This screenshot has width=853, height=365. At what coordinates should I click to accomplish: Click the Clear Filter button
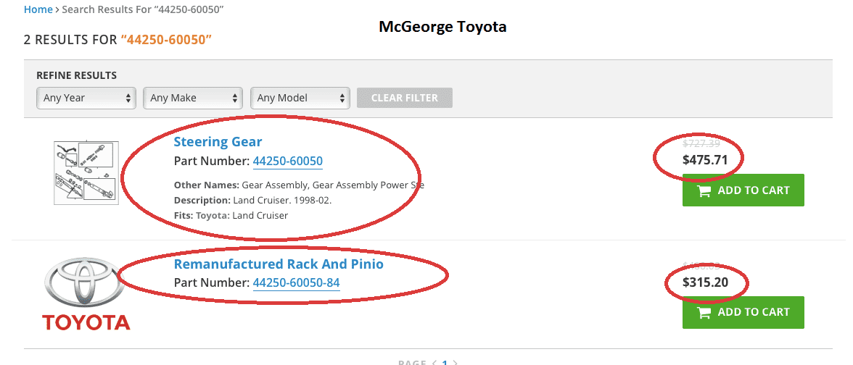tap(404, 98)
